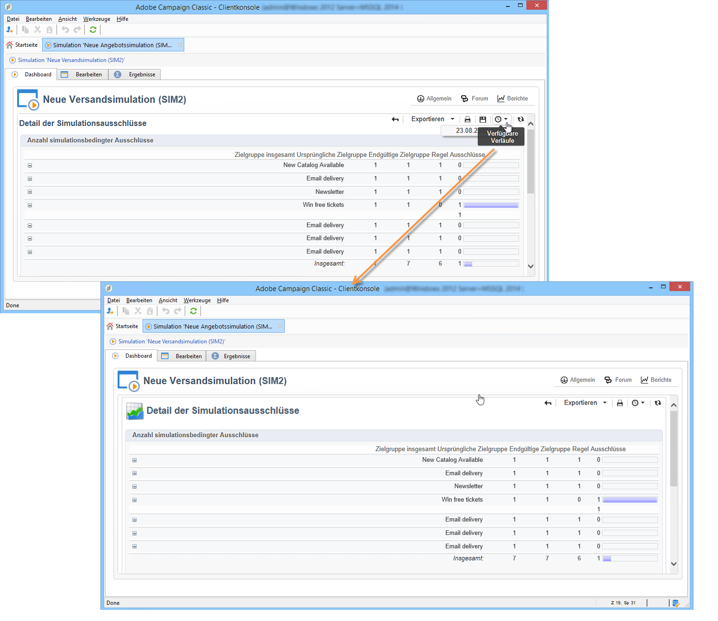Collapse the Win free tickets row in rear window
718x621 pixels.
[30, 205]
